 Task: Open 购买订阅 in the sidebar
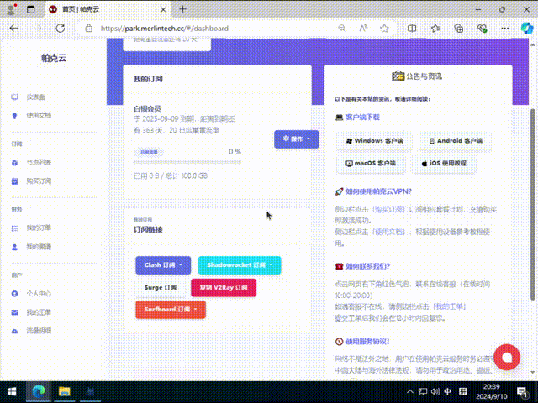38,181
